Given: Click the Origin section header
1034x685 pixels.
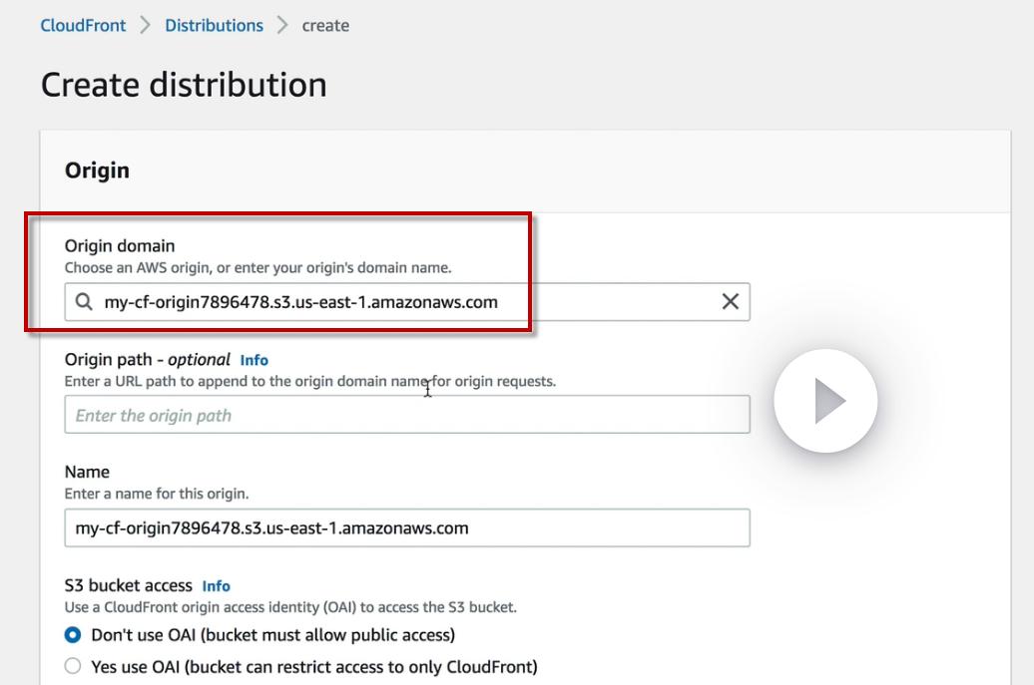Looking at the screenshot, I should pyautogui.click(x=97, y=171).
